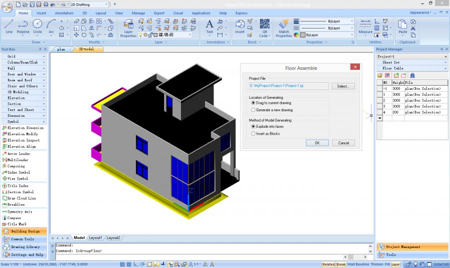Image resolution: width=450 pixels, height=268 pixels.
Task: Select Compass symbol tool
Action: click(11, 218)
